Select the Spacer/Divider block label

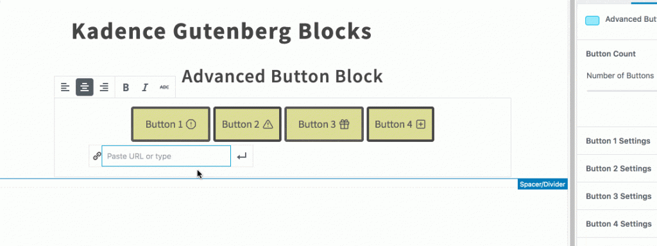(543, 184)
